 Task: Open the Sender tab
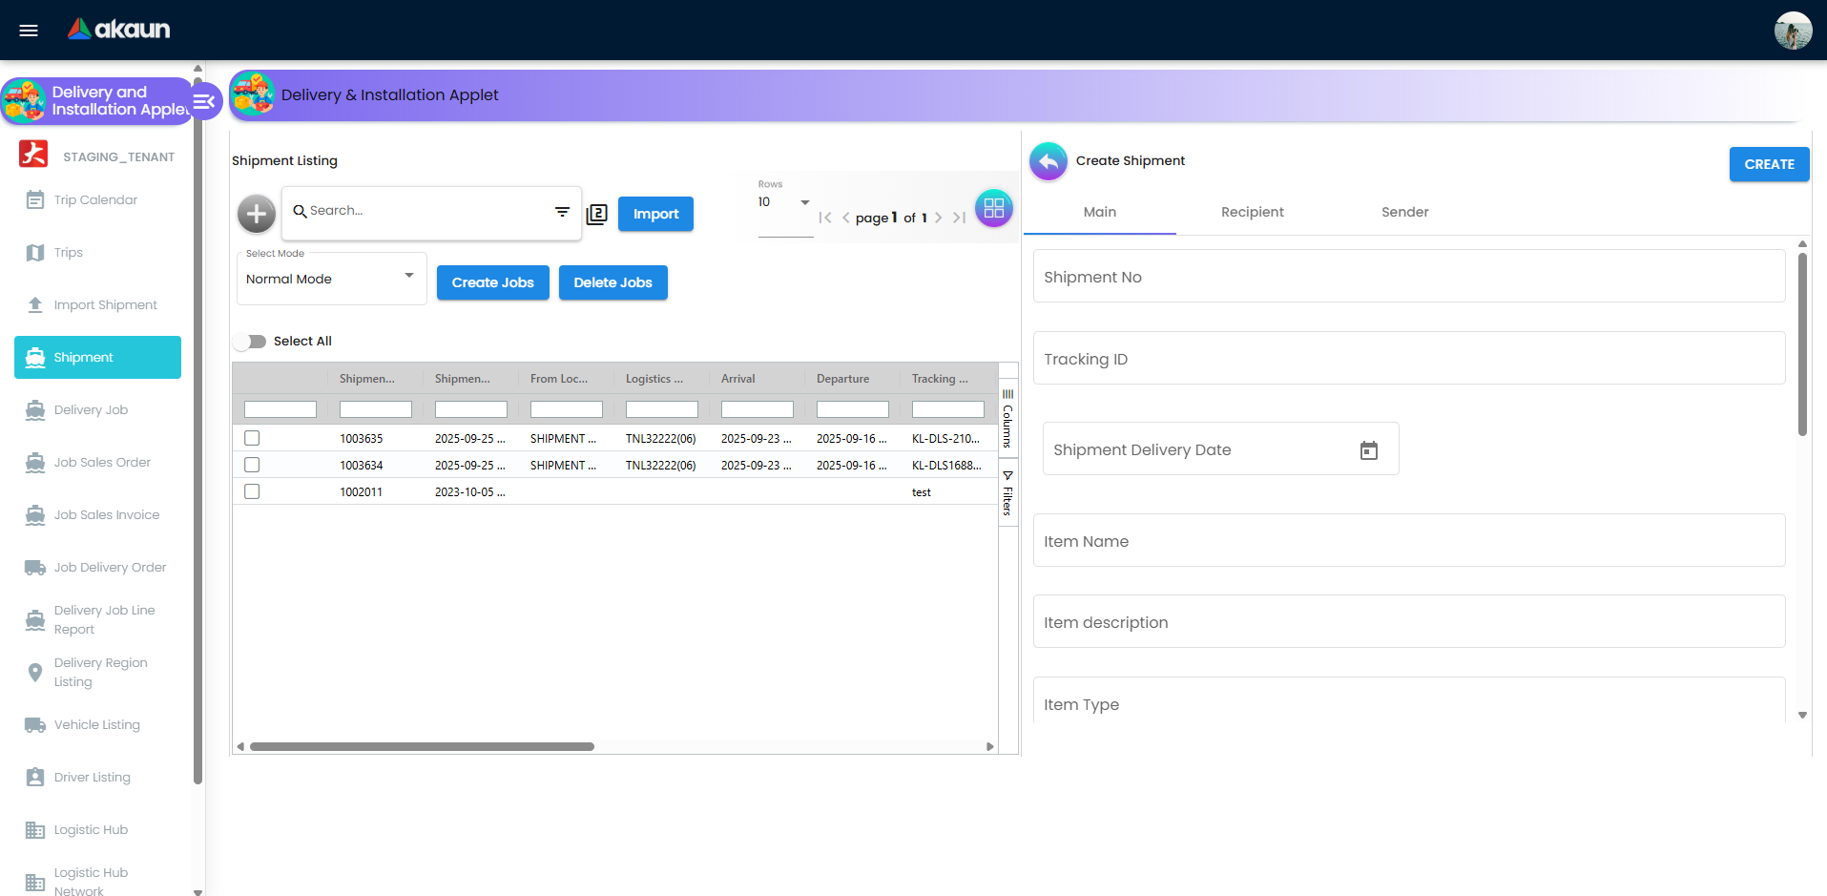(1403, 212)
